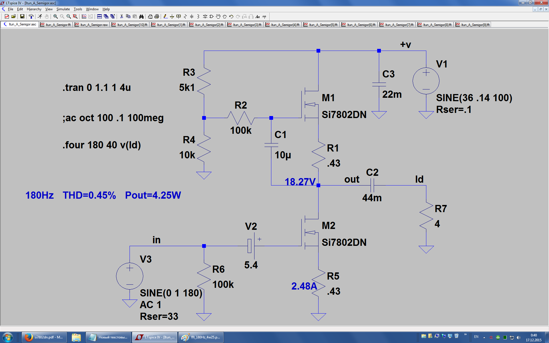This screenshot has height=343, width=549.
Task: Click the Save schematic icon
Action: click(22, 17)
